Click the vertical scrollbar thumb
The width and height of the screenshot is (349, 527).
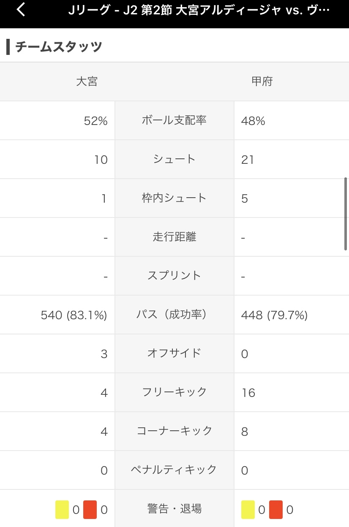click(346, 214)
